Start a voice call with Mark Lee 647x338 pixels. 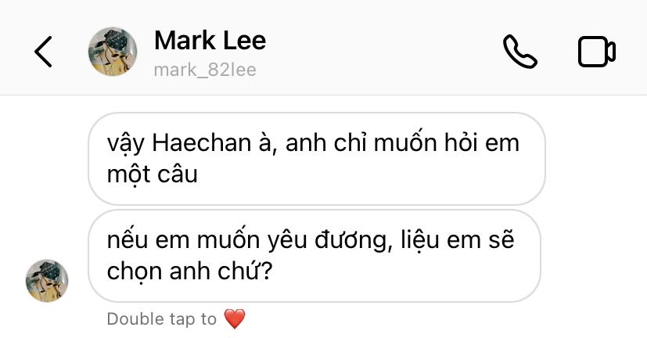coord(520,52)
